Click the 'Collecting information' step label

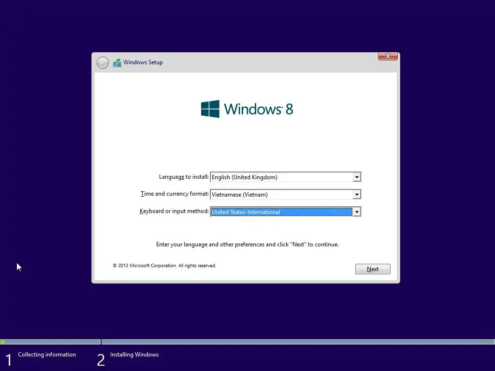click(x=47, y=355)
